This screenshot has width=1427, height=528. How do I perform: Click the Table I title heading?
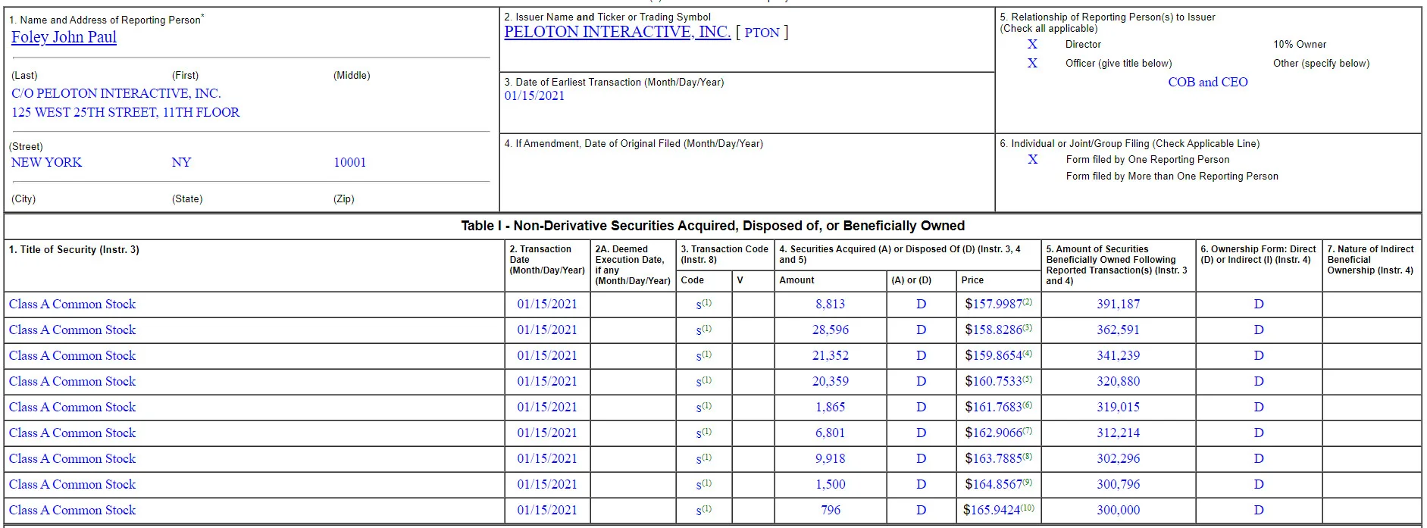point(712,226)
